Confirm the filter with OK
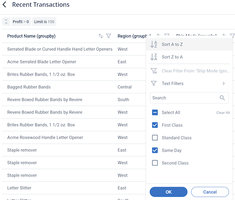The height and width of the screenshot is (200, 235). 169,192
